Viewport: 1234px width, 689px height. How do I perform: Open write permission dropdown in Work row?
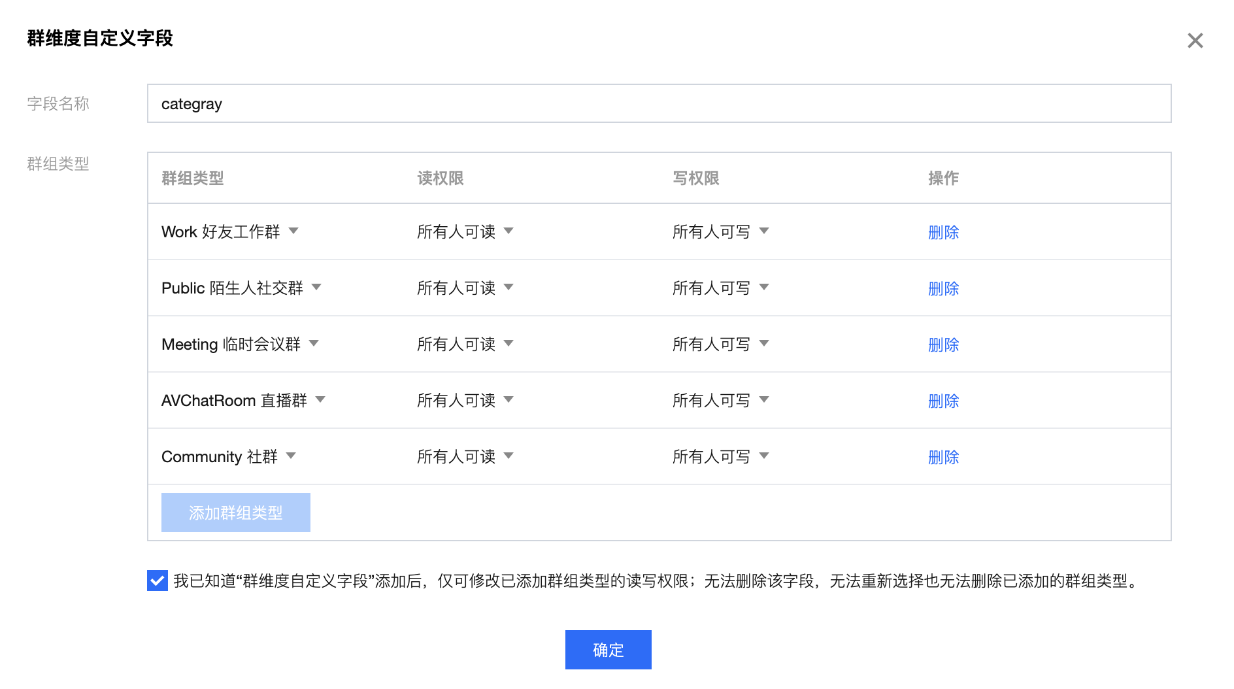point(720,231)
